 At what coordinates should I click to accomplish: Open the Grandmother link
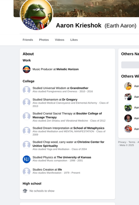[x=79, y=88]
